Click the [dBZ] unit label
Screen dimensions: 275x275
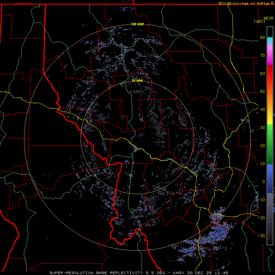coord(259,21)
